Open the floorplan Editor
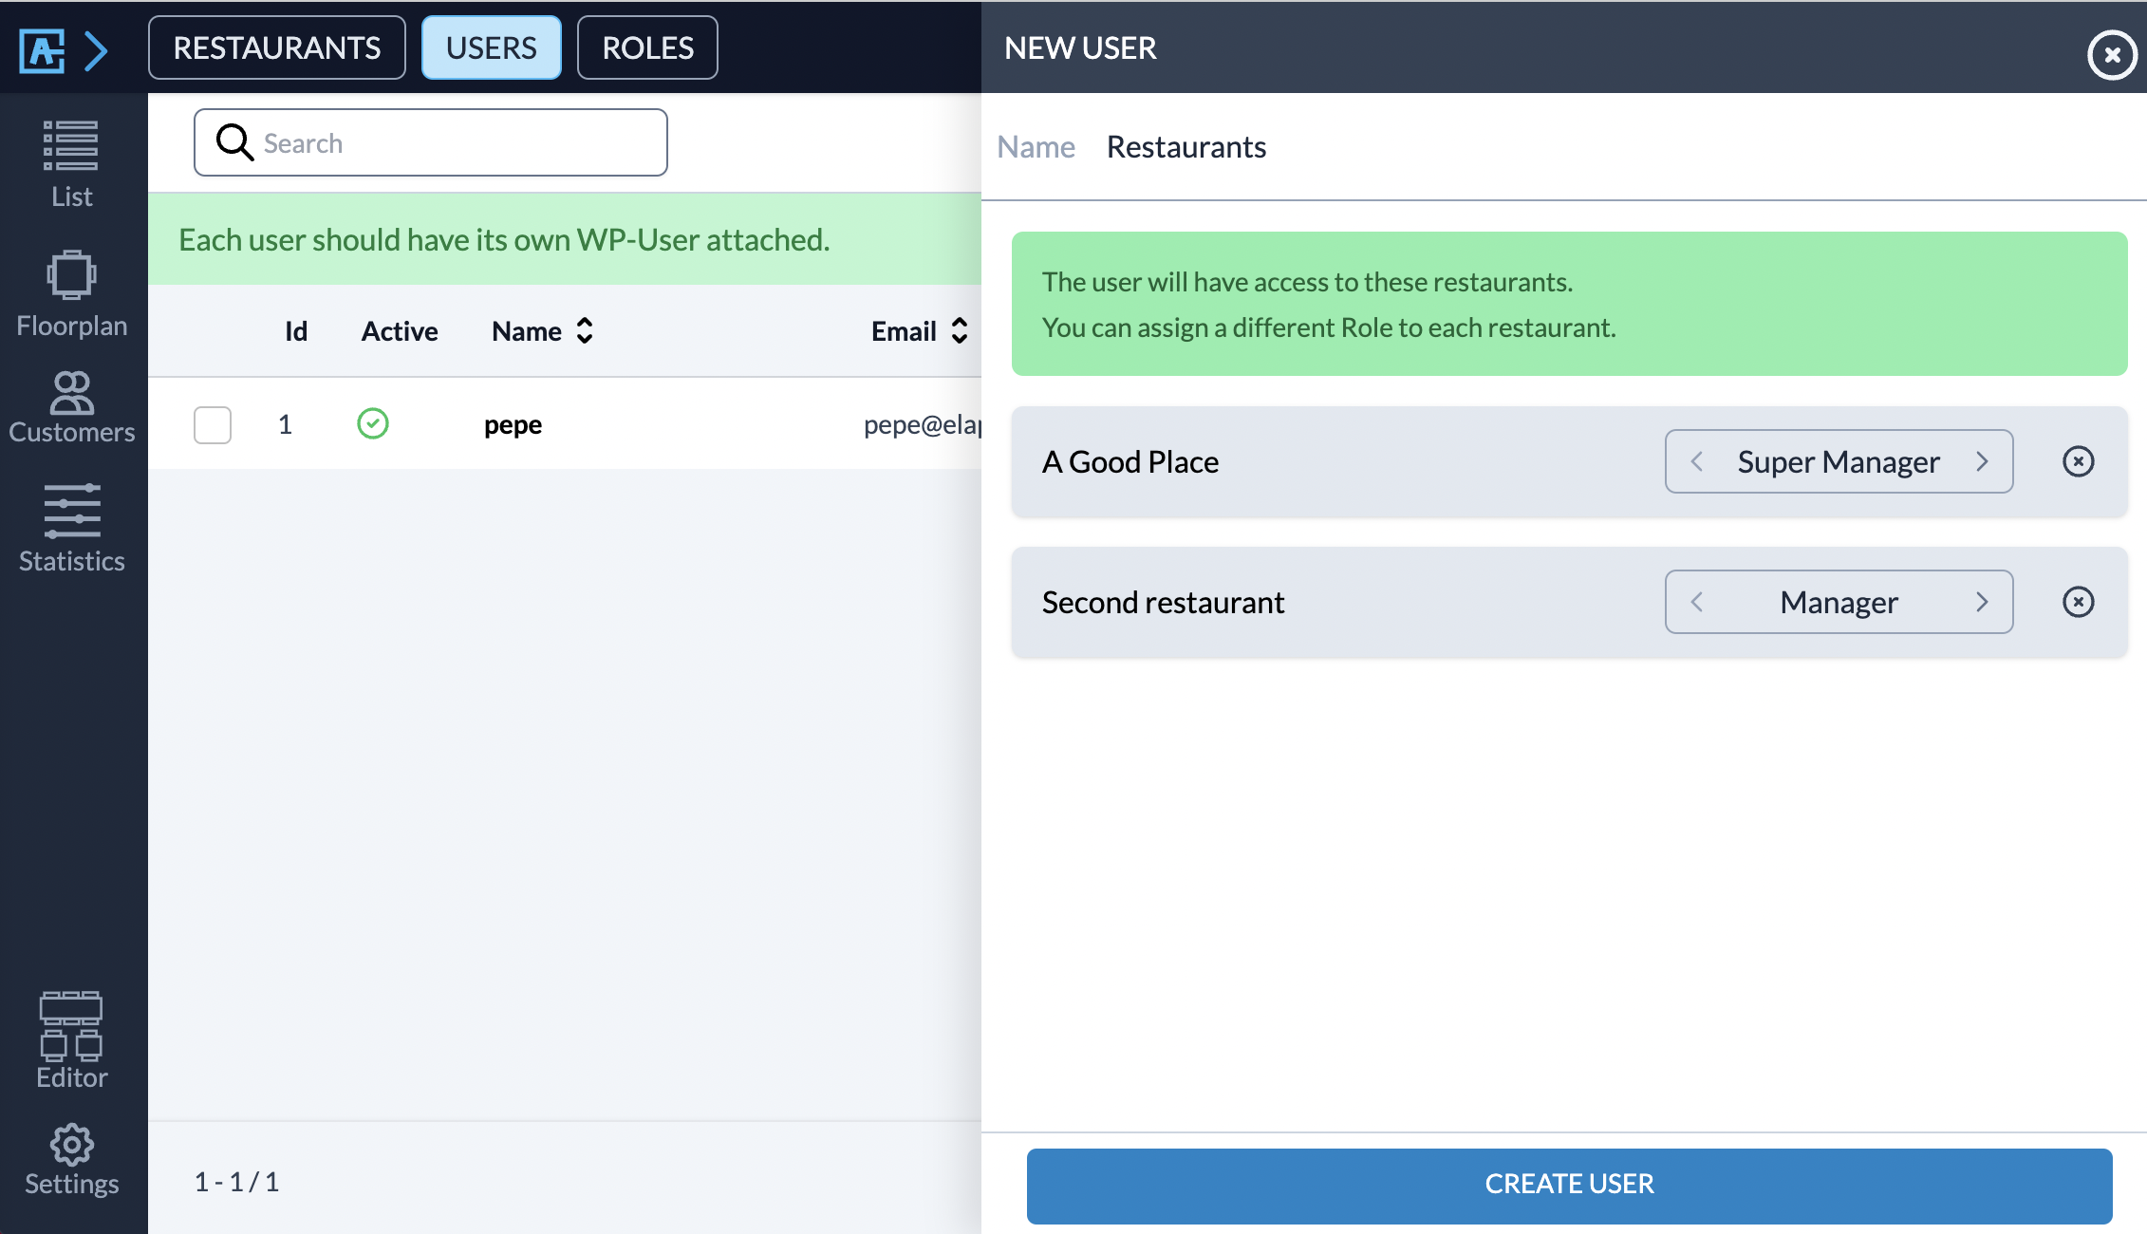 click(x=71, y=1039)
